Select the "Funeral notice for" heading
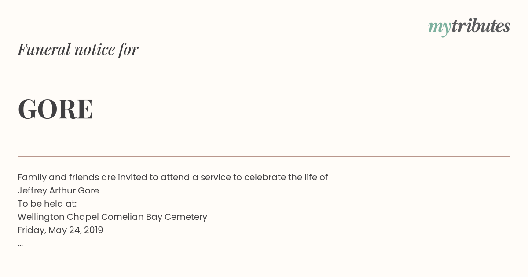 pos(78,49)
